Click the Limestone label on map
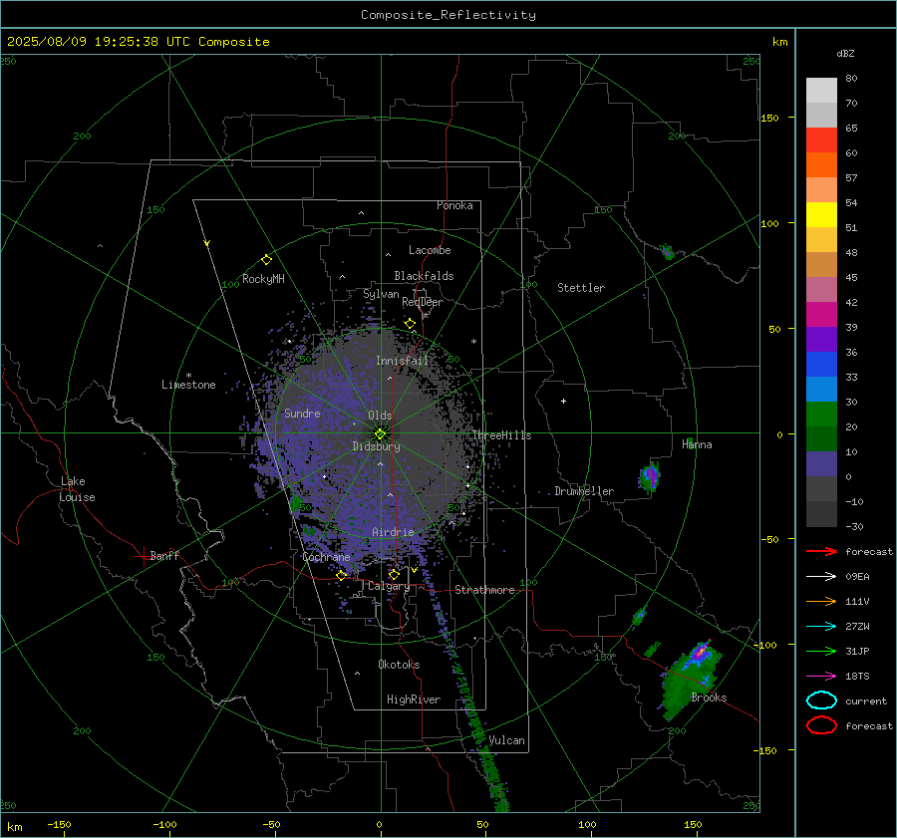Viewport: 897px width, 838px height. [x=188, y=385]
